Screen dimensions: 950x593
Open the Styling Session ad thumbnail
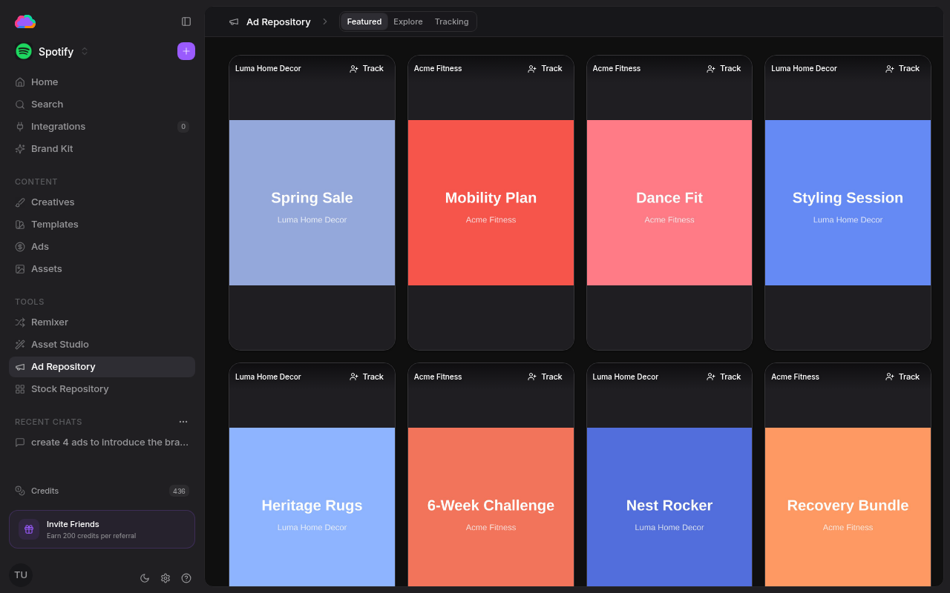click(848, 202)
